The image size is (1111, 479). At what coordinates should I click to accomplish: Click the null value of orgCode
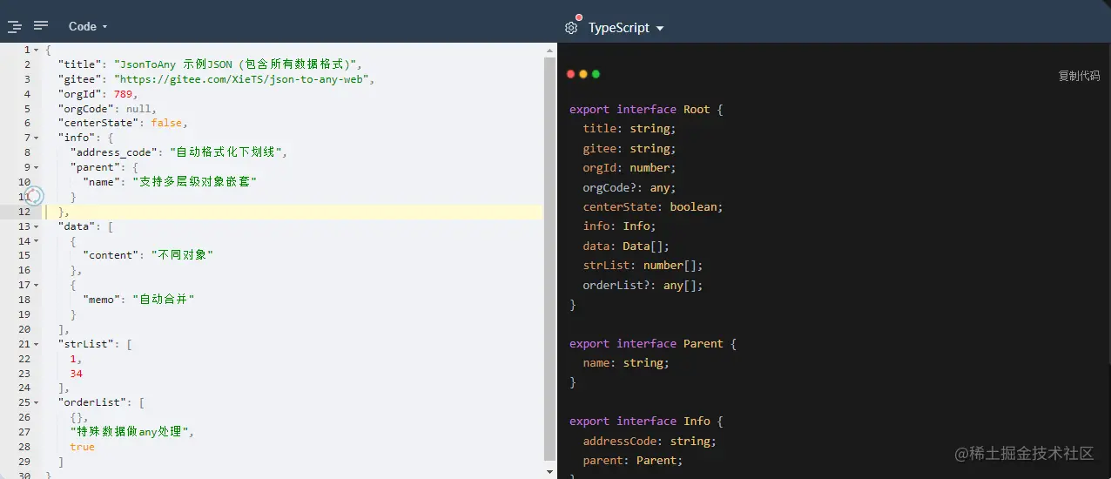click(139, 109)
